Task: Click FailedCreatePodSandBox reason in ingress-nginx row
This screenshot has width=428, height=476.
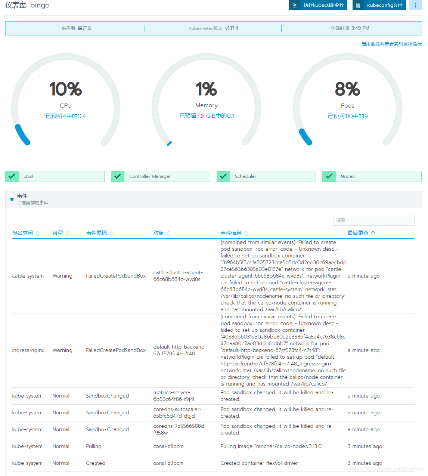Action: click(116, 350)
